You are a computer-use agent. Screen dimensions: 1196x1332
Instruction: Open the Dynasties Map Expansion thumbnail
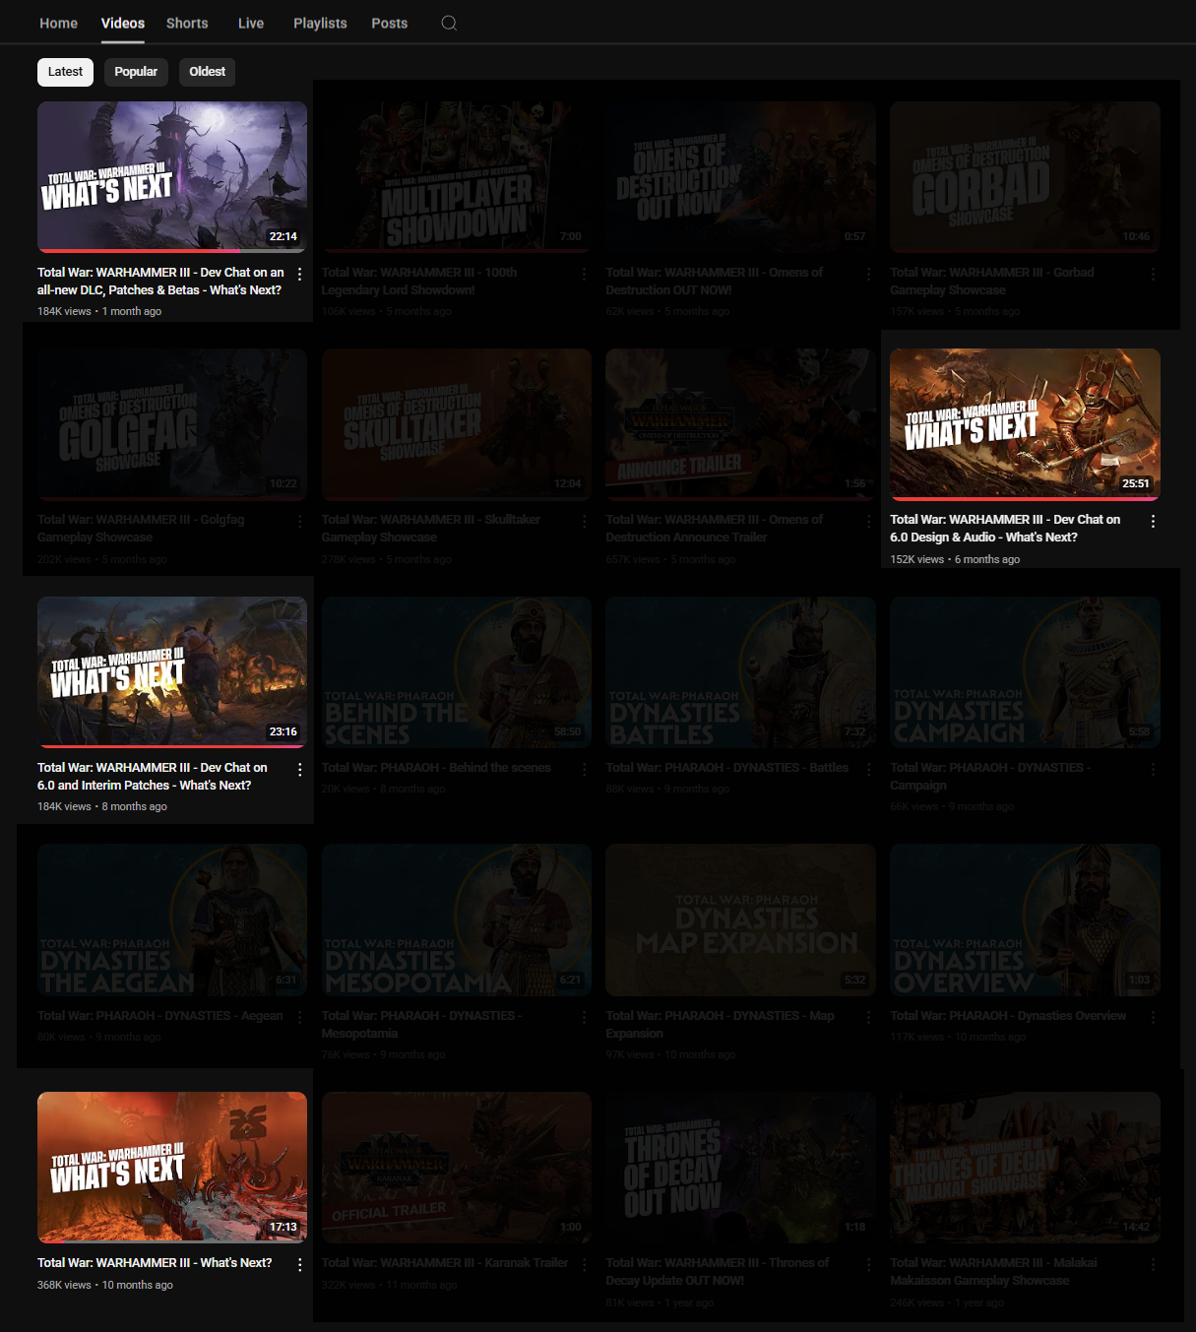point(740,920)
